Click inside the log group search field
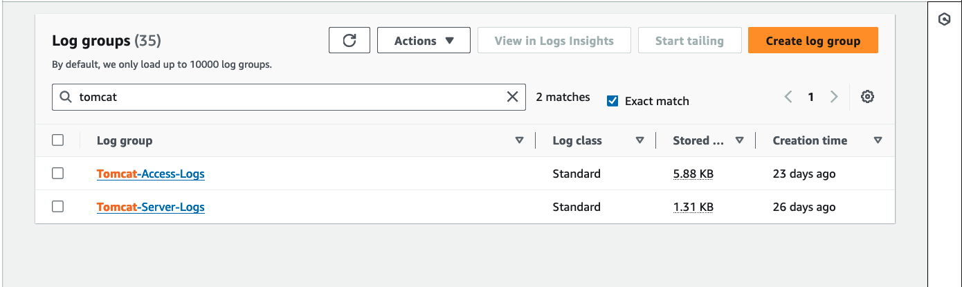The image size is (962, 287). tap(289, 97)
